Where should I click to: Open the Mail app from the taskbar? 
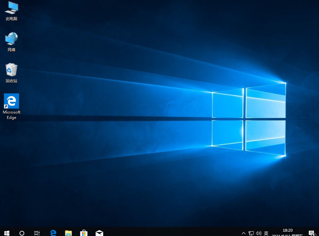(x=99, y=233)
